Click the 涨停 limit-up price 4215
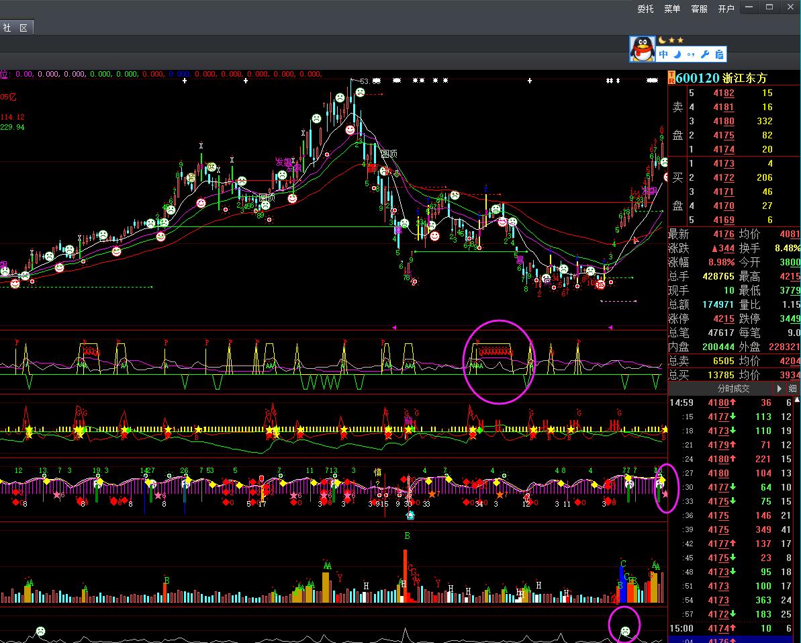Image resolution: width=801 pixels, height=643 pixels. click(x=723, y=318)
